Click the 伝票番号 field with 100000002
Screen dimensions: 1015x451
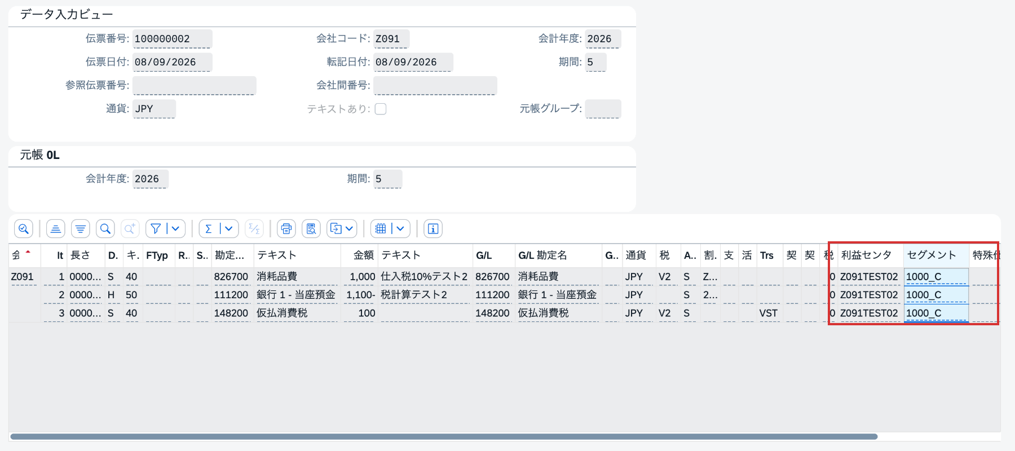pos(172,39)
